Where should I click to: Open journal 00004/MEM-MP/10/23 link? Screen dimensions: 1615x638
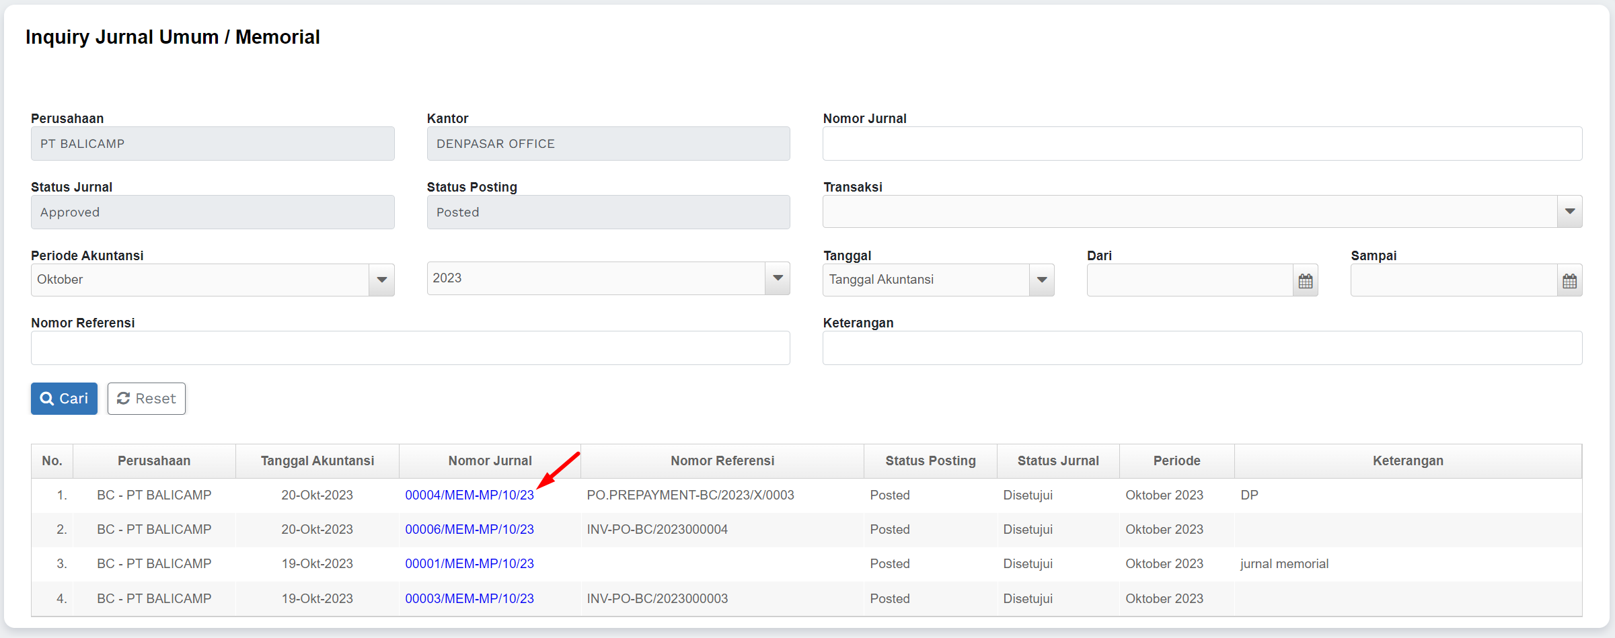coord(469,495)
